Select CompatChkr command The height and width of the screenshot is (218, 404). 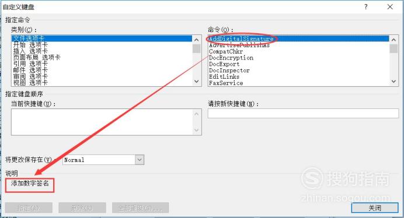tap(298, 51)
